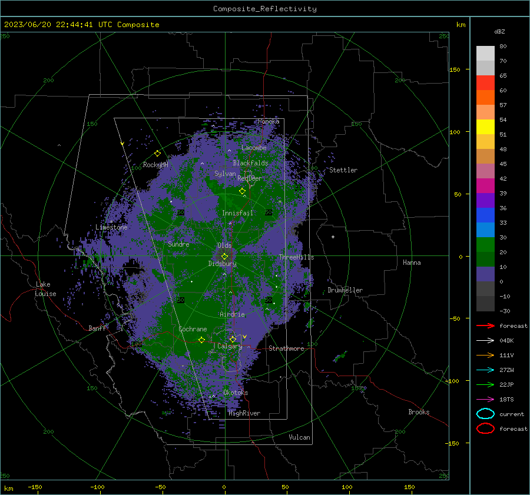Click the yellow marker above Calgary
The width and height of the screenshot is (530, 495).
[233, 339]
